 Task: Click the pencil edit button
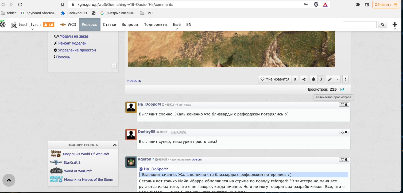330,79
